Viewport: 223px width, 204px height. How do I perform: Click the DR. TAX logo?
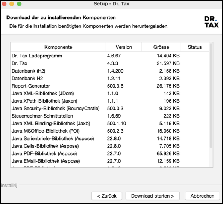point(212,22)
